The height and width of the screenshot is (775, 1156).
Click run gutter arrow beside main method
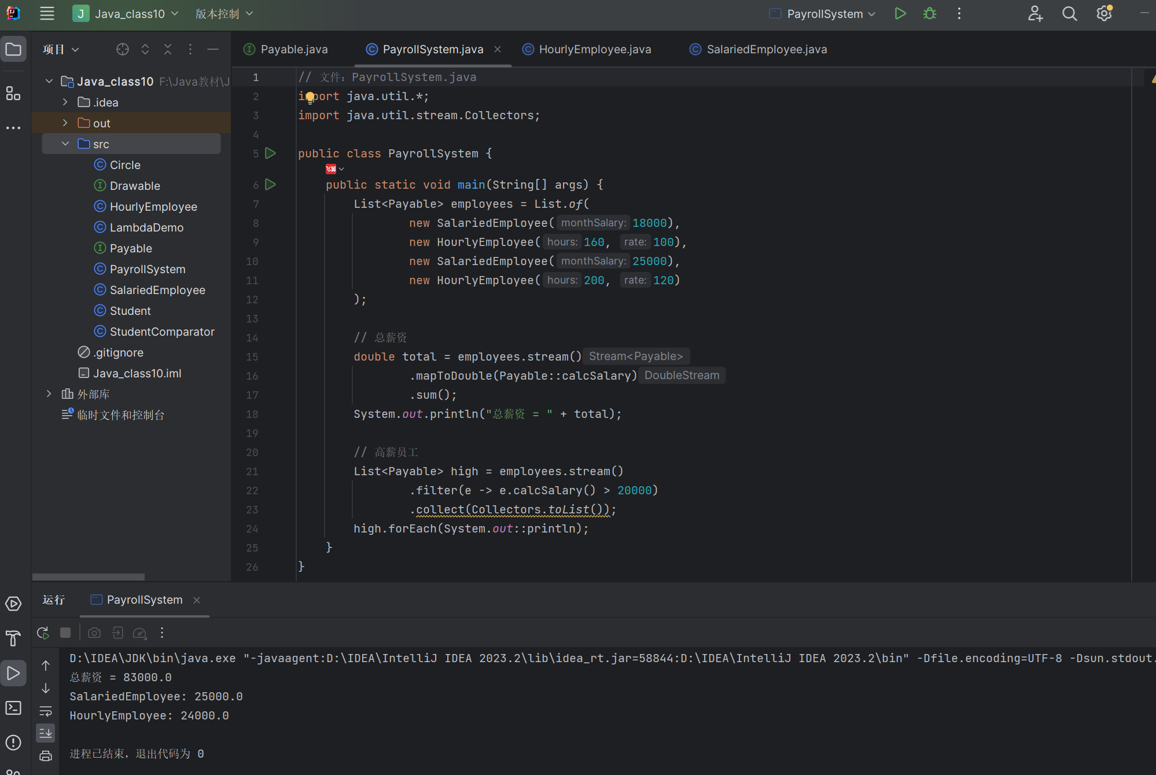270,185
